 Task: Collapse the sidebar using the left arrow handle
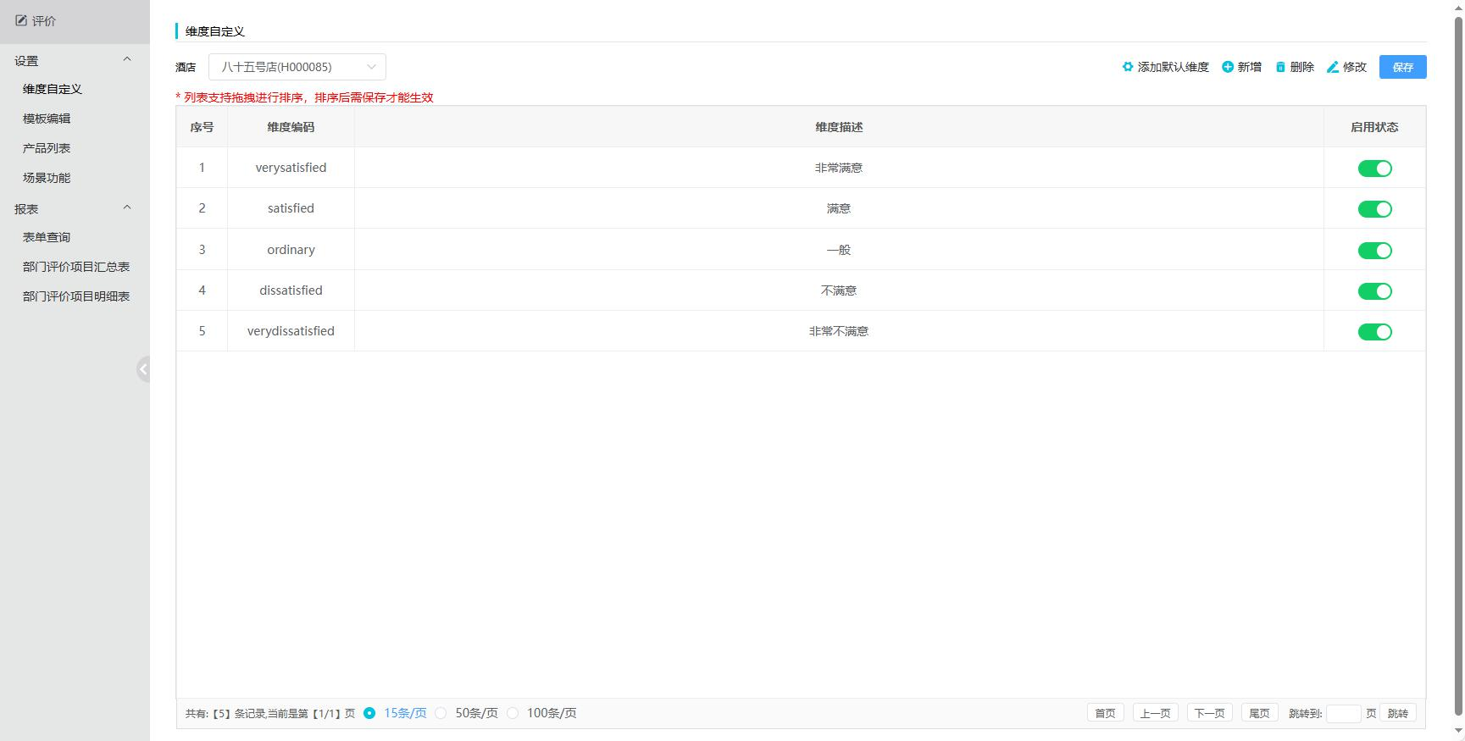click(143, 369)
